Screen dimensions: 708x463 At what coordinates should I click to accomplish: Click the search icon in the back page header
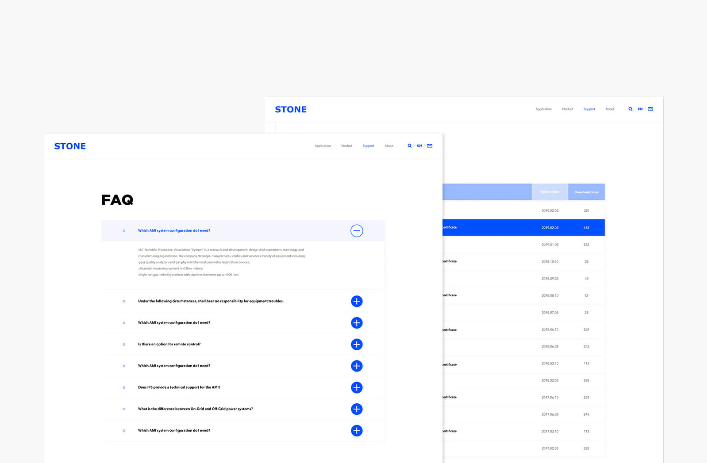click(x=630, y=109)
